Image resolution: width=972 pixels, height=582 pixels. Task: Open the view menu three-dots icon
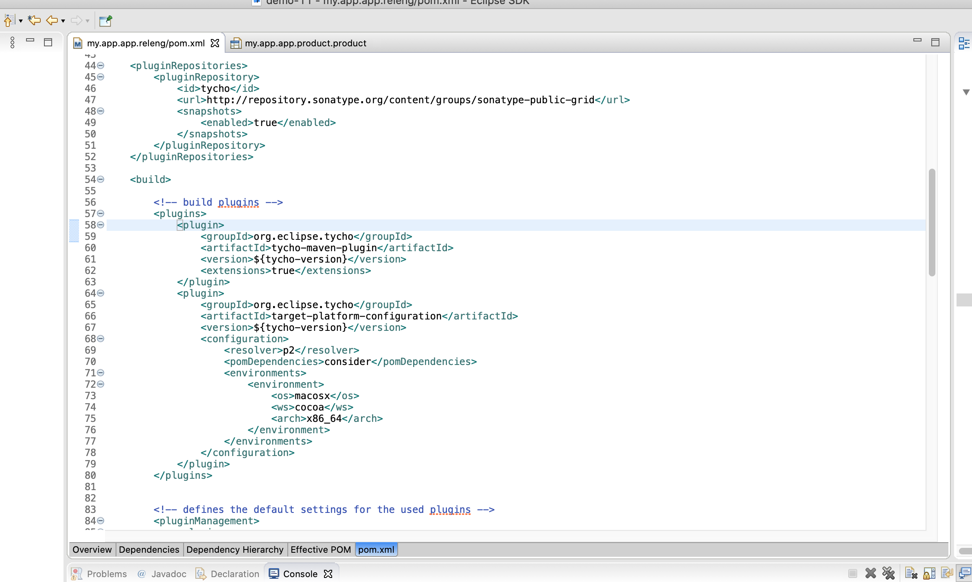[13, 42]
